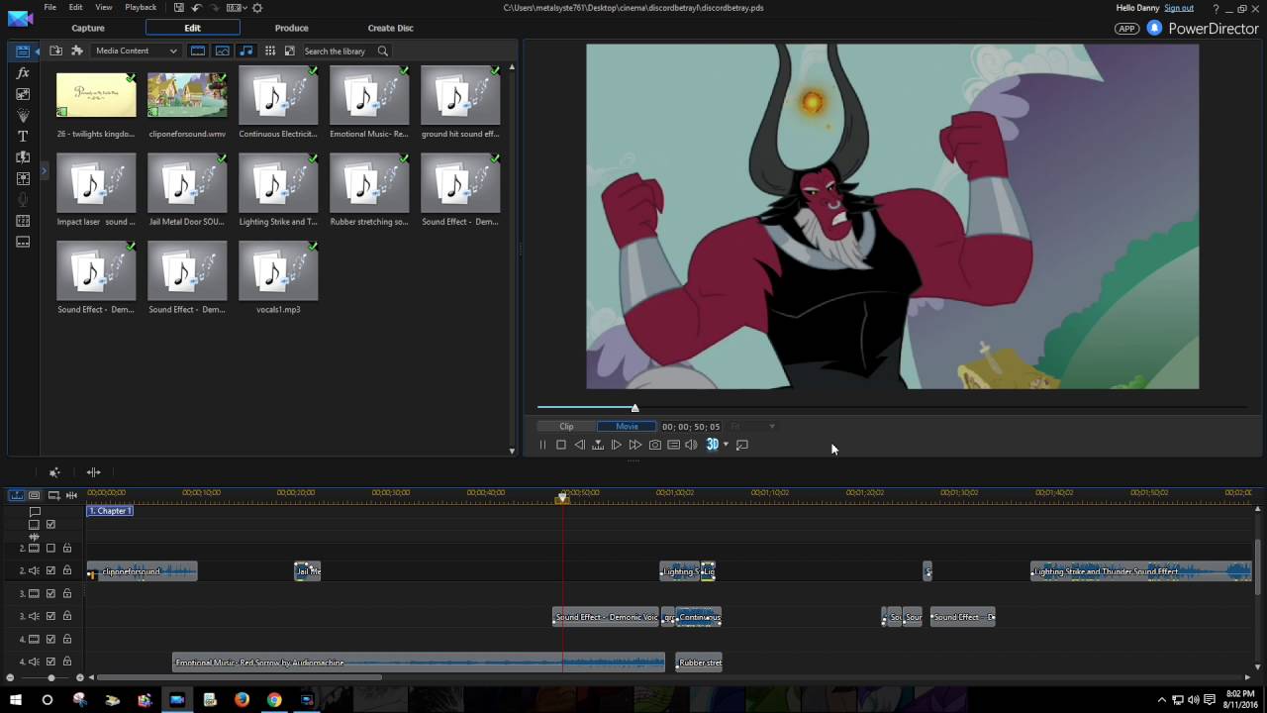
Task: Lock audio track 4
Action: tap(67, 662)
